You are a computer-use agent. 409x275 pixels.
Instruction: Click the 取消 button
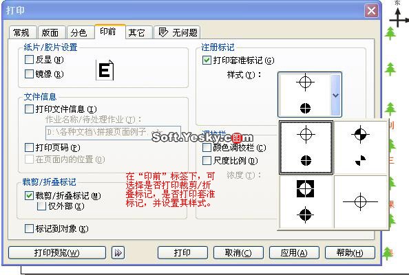pyautogui.click(x=238, y=252)
